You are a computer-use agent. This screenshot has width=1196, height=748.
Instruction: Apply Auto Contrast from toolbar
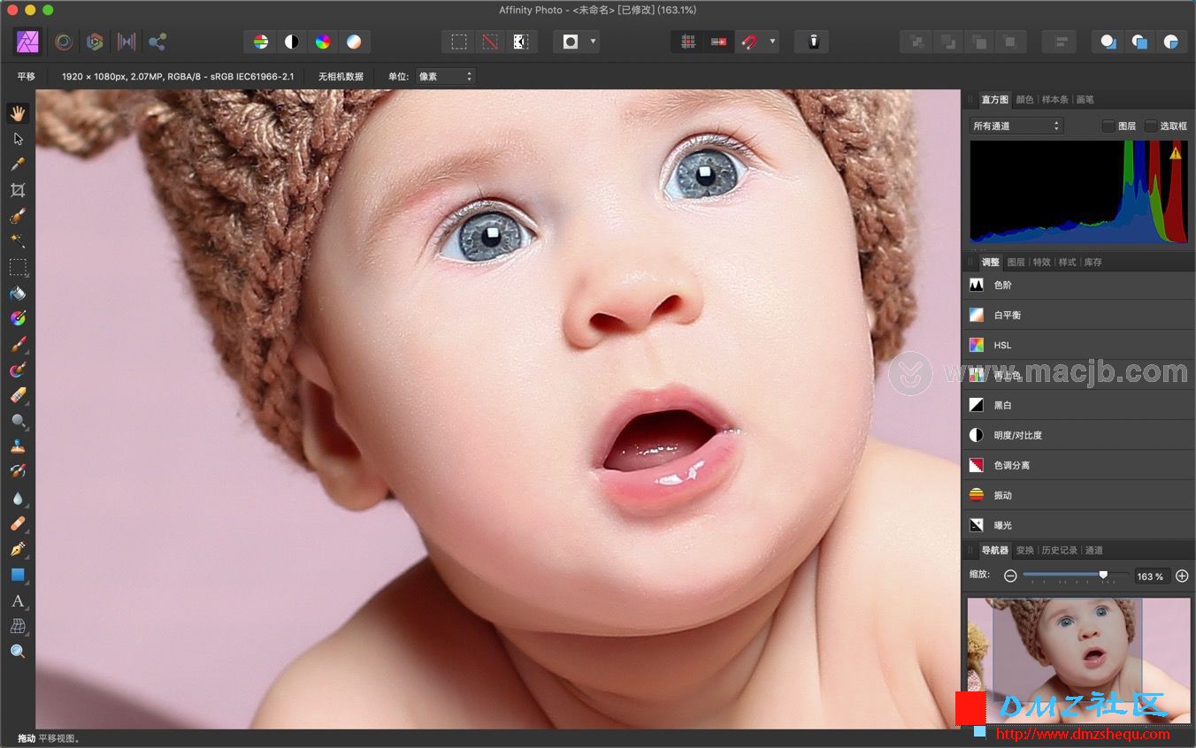click(x=291, y=42)
